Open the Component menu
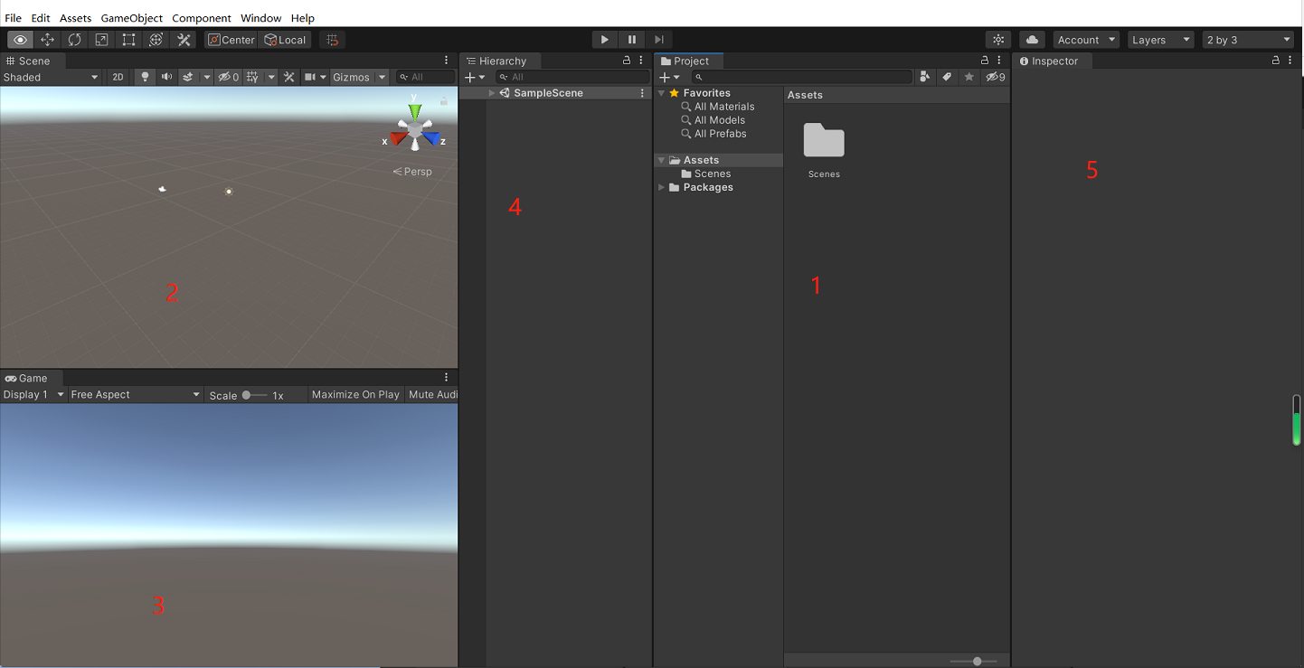This screenshot has width=1304, height=668. coord(202,18)
